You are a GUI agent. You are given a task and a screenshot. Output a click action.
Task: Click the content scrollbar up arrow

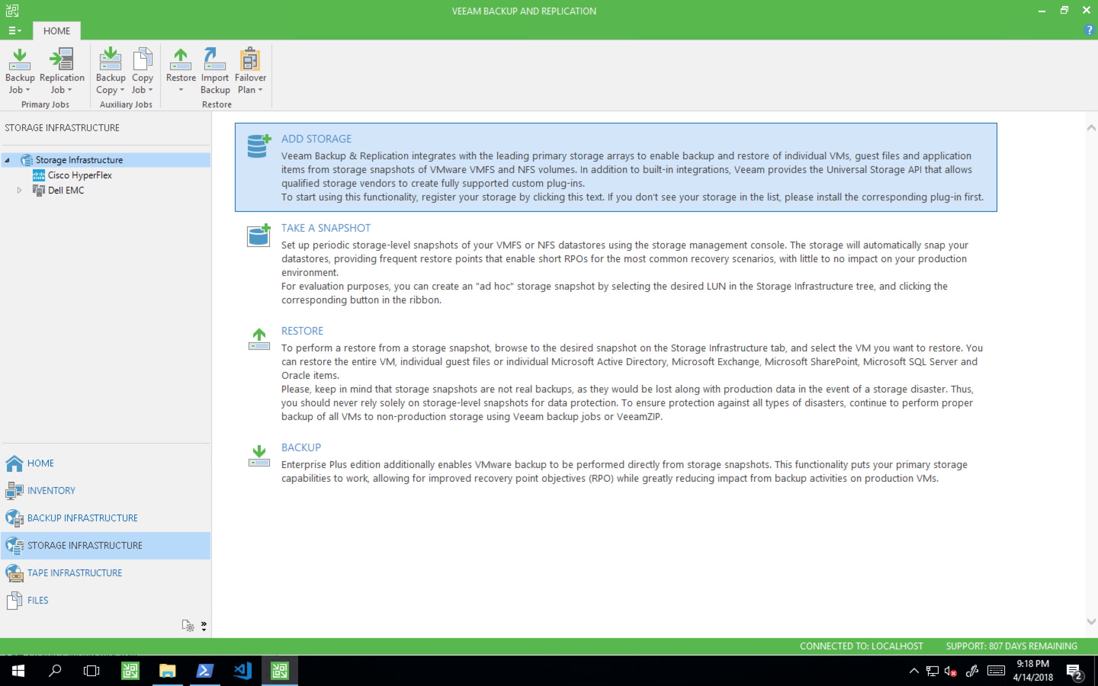1091,128
